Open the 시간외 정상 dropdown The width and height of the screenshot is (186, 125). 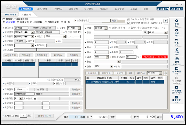[64, 36]
